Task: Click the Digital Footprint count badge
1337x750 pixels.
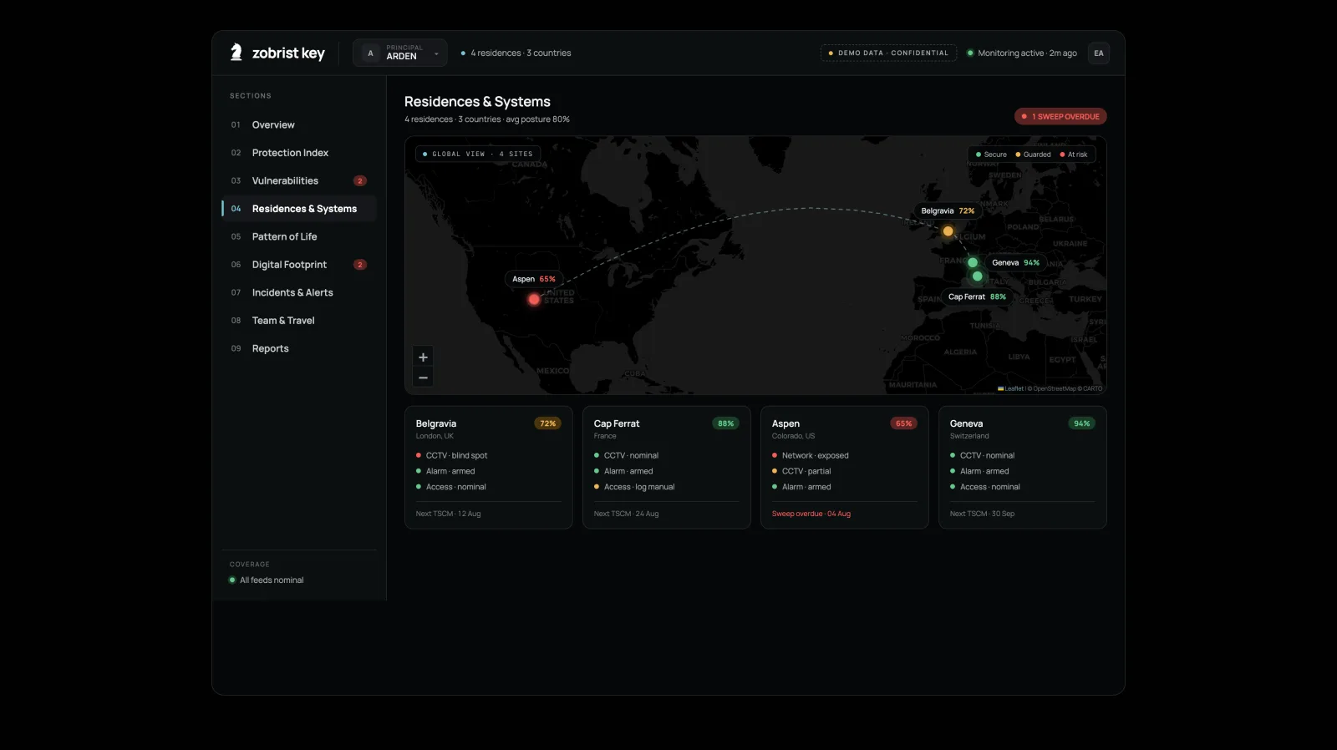Action: click(x=360, y=265)
